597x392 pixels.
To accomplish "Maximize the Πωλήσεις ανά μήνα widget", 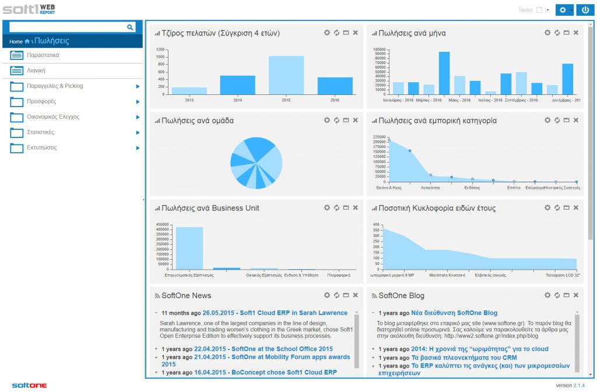I will pos(566,33).
